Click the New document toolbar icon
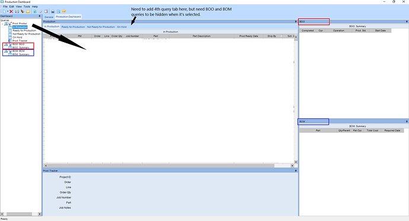409x221 pixels. (x=4, y=11)
